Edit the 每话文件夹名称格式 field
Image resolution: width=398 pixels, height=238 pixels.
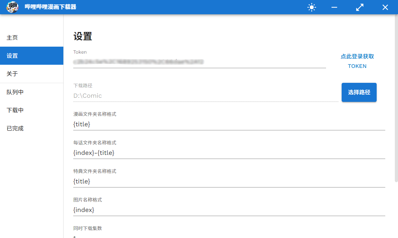tap(229, 153)
